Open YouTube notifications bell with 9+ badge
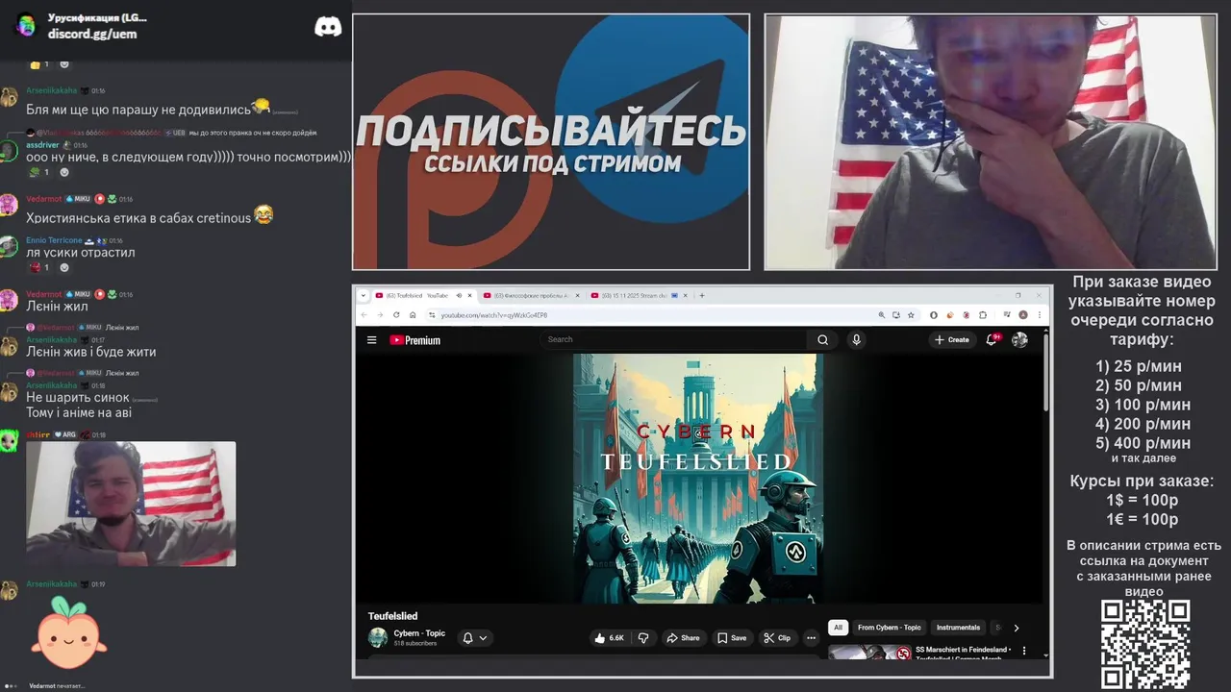Image resolution: width=1231 pixels, height=692 pixels. [x=992, y=339]
